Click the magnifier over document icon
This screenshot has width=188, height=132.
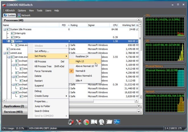(101, 122)
